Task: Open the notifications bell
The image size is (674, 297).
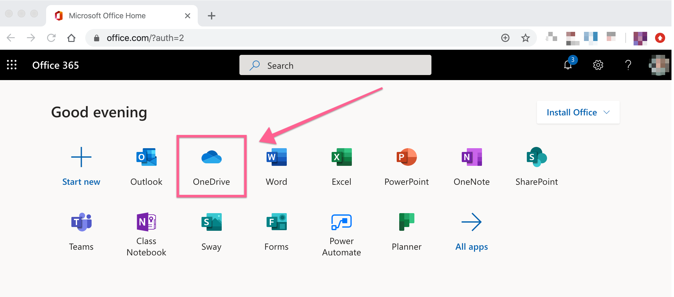Action: [568, 65]
